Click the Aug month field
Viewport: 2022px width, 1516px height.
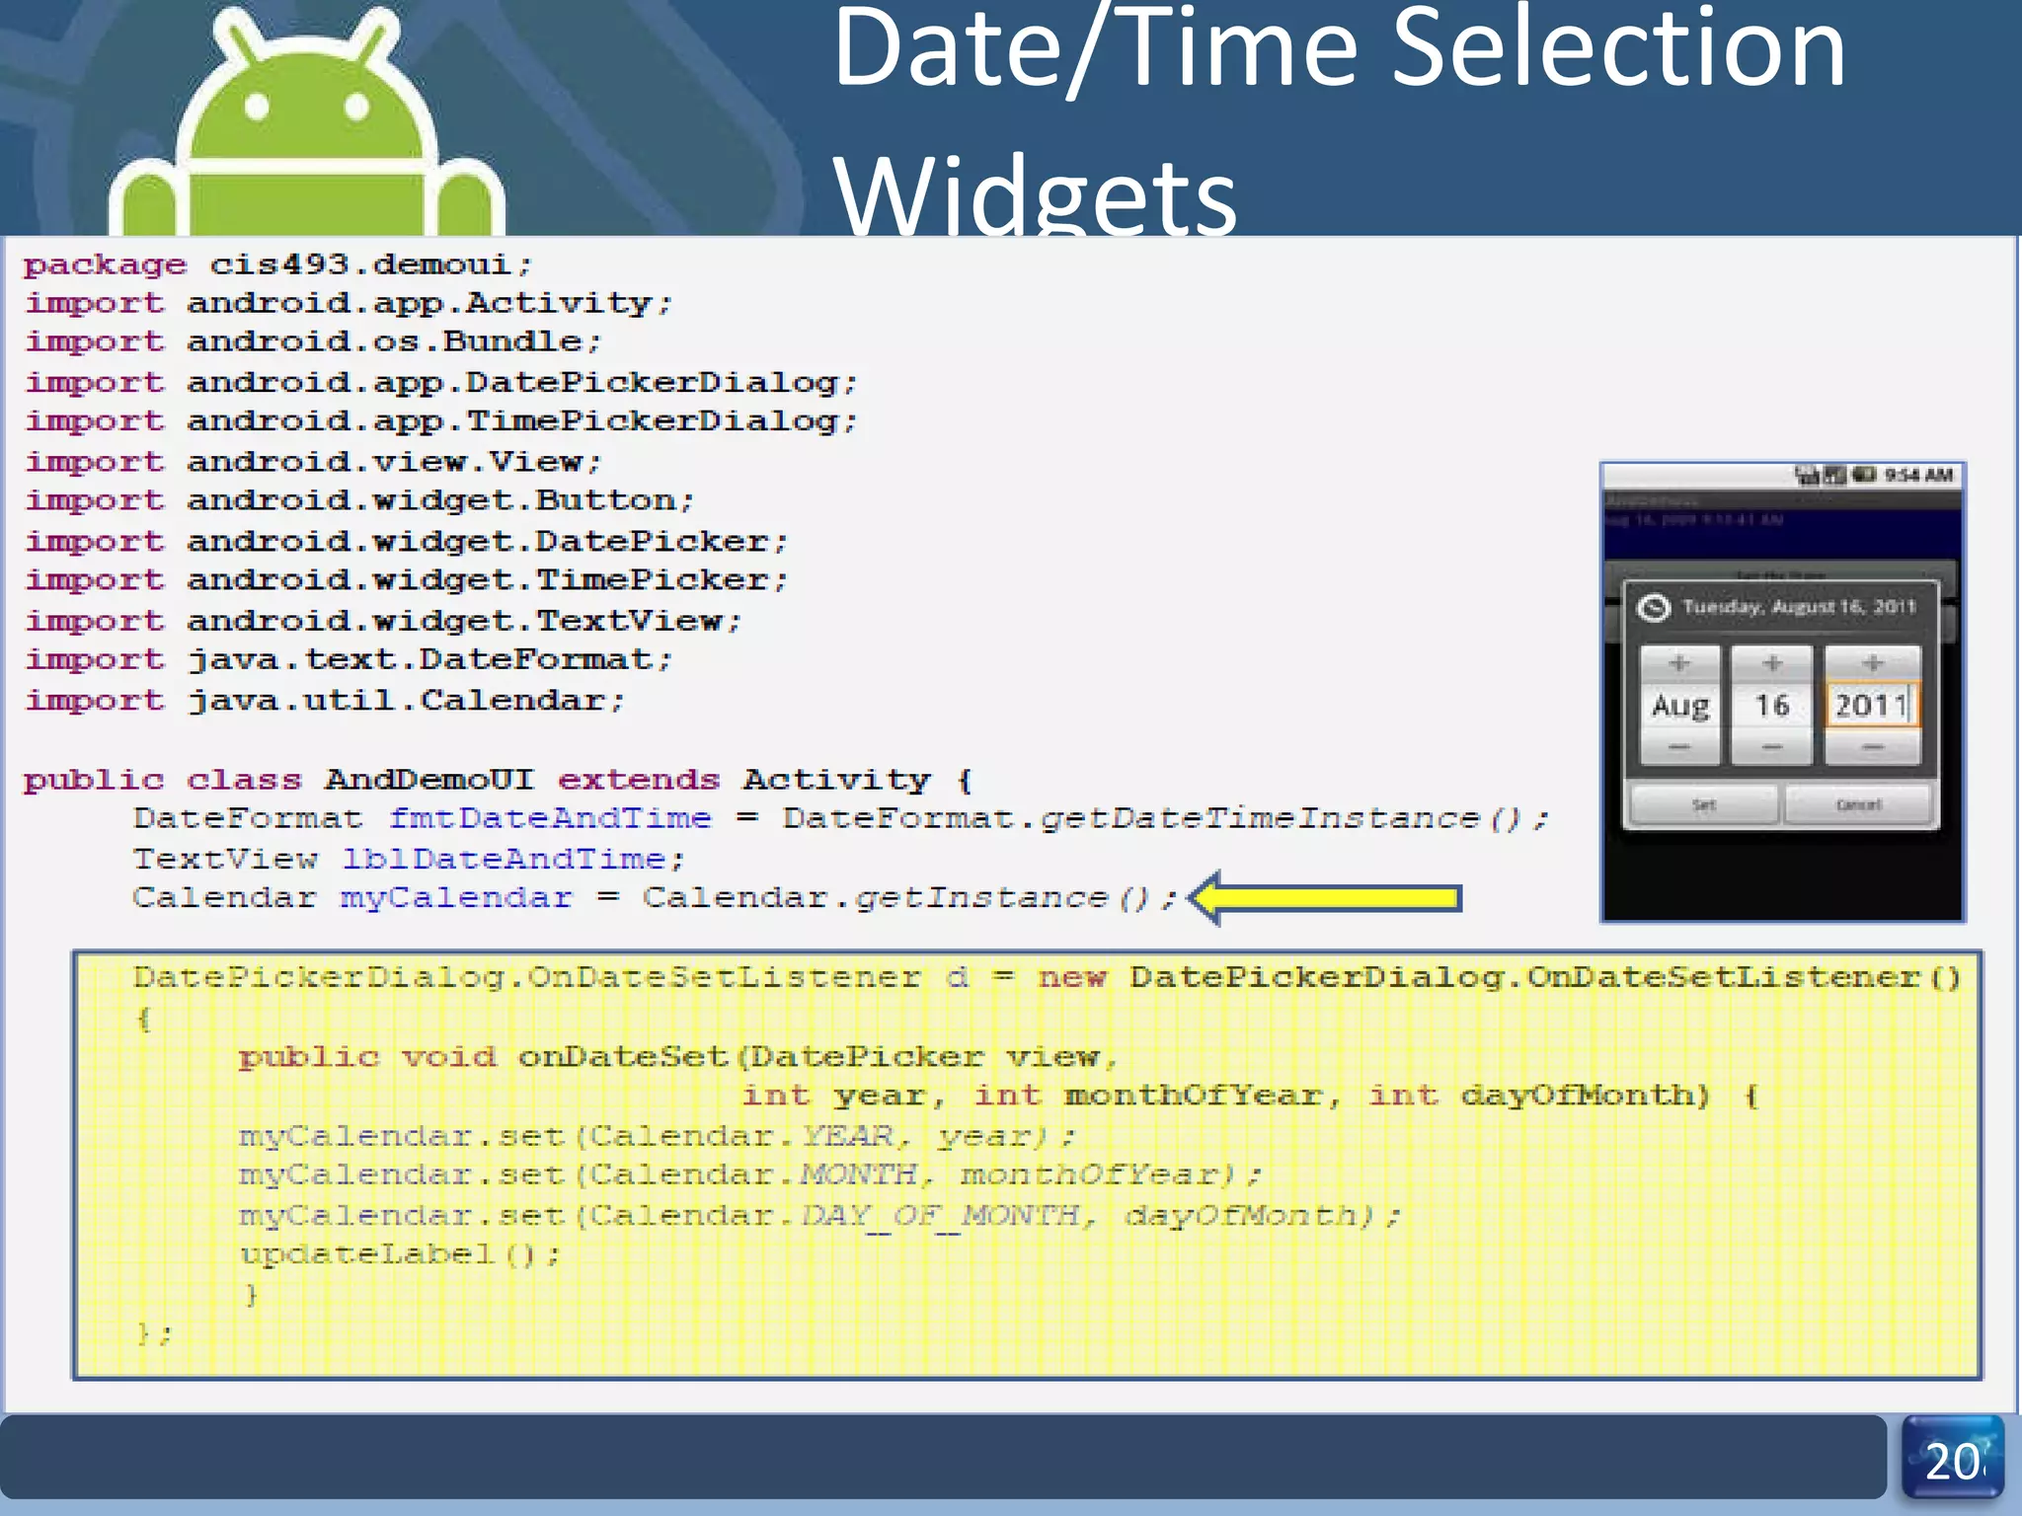coord(1679,706)
